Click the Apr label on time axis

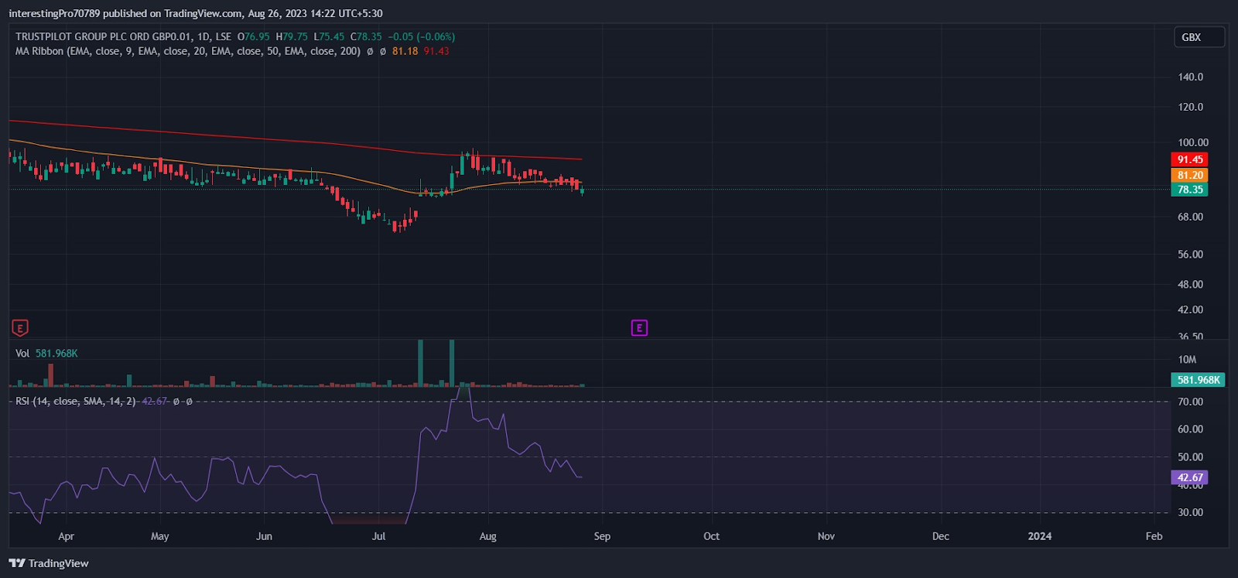click(67, 536)
